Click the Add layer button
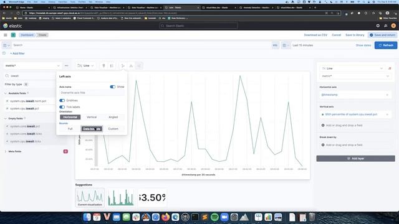Image resolution: width=399 pixels, height=224 pixels. [x=355, y=159]
